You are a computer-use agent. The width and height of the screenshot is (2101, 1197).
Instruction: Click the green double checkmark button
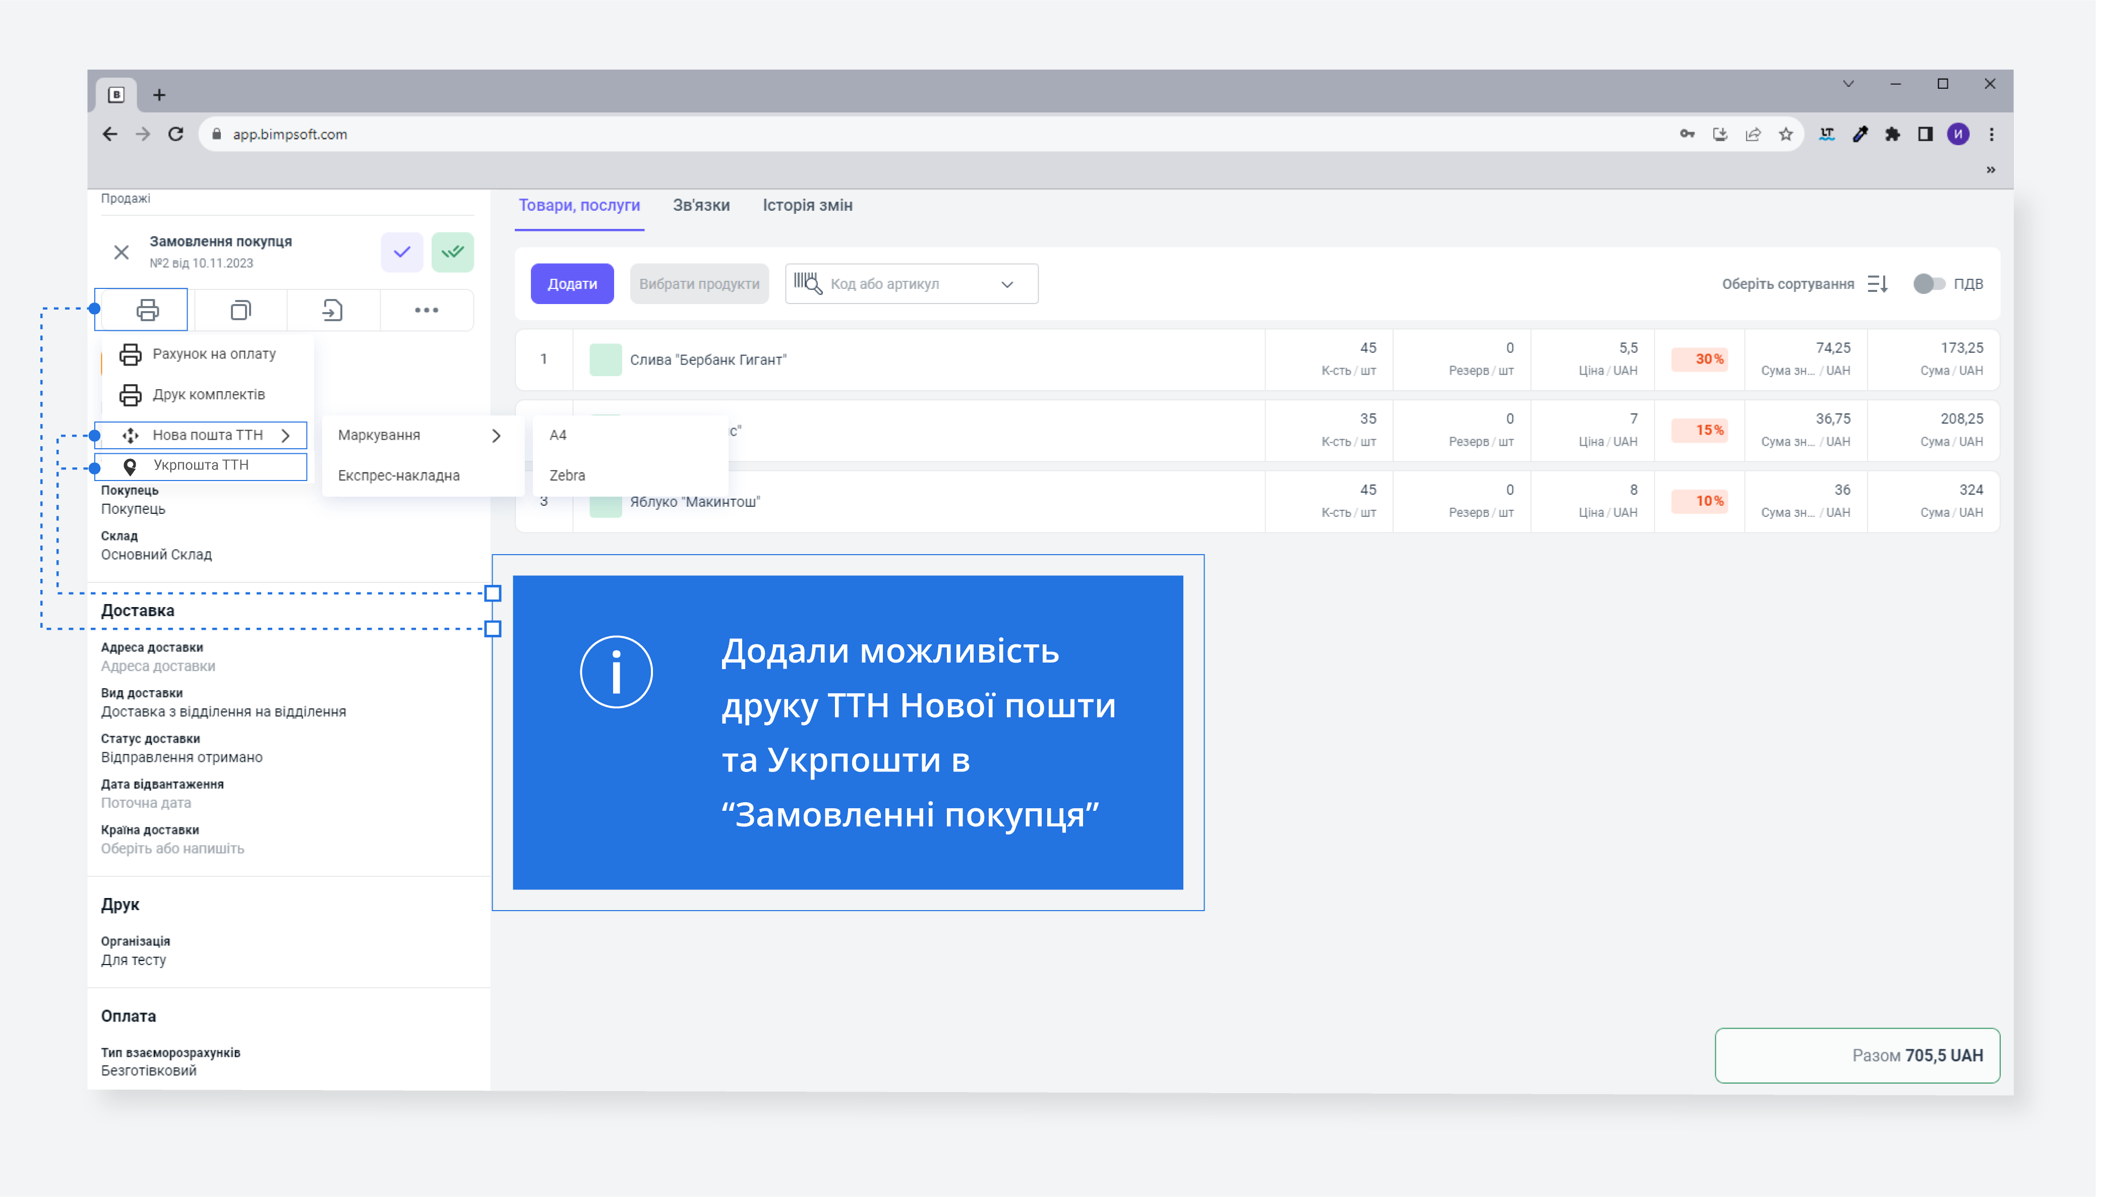(452, 252)
